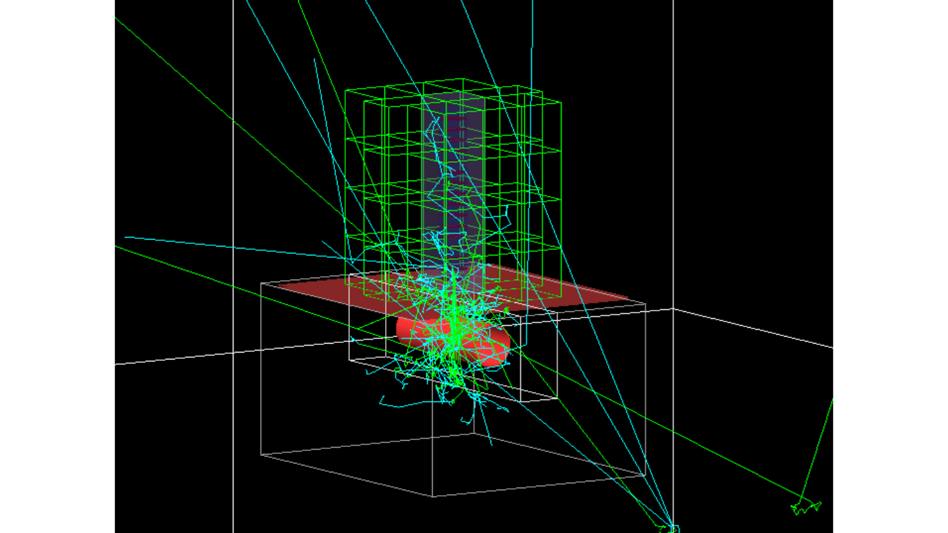Click the slanted white world edge at right

click(758, 329)
